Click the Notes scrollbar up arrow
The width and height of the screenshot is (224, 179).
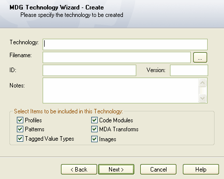[203, 83]
